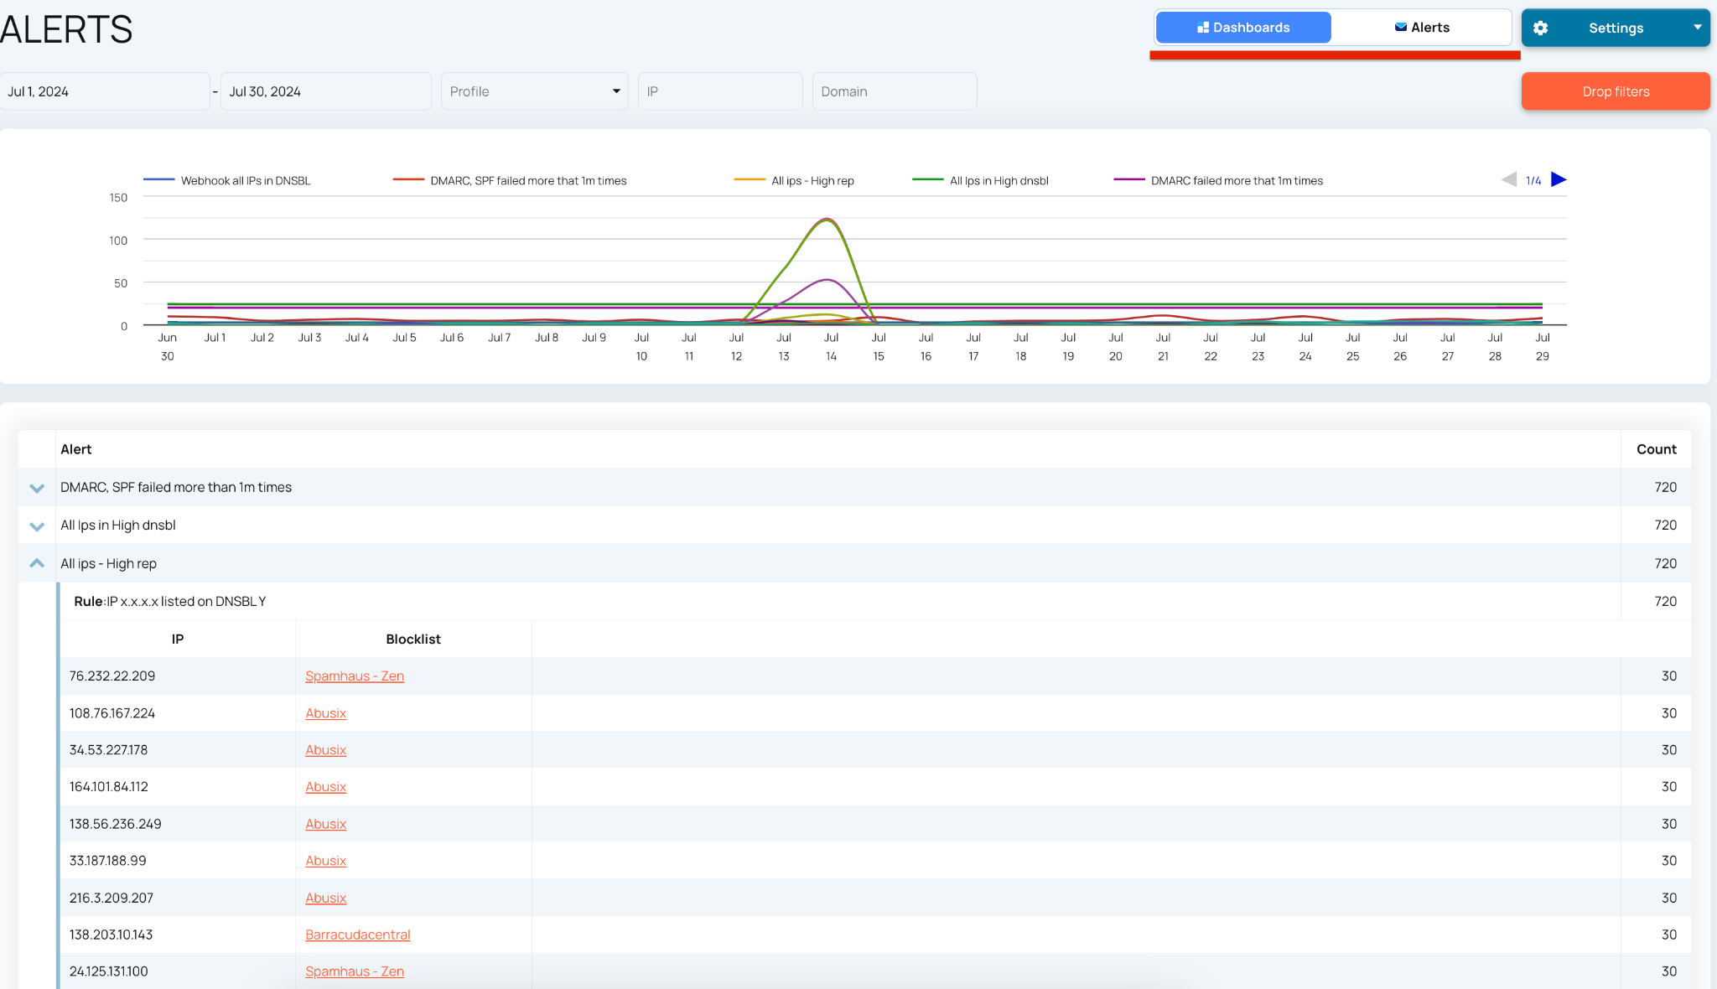
Task: Click DMARC failed legend color swatch
Action: tap(1129, 179)
